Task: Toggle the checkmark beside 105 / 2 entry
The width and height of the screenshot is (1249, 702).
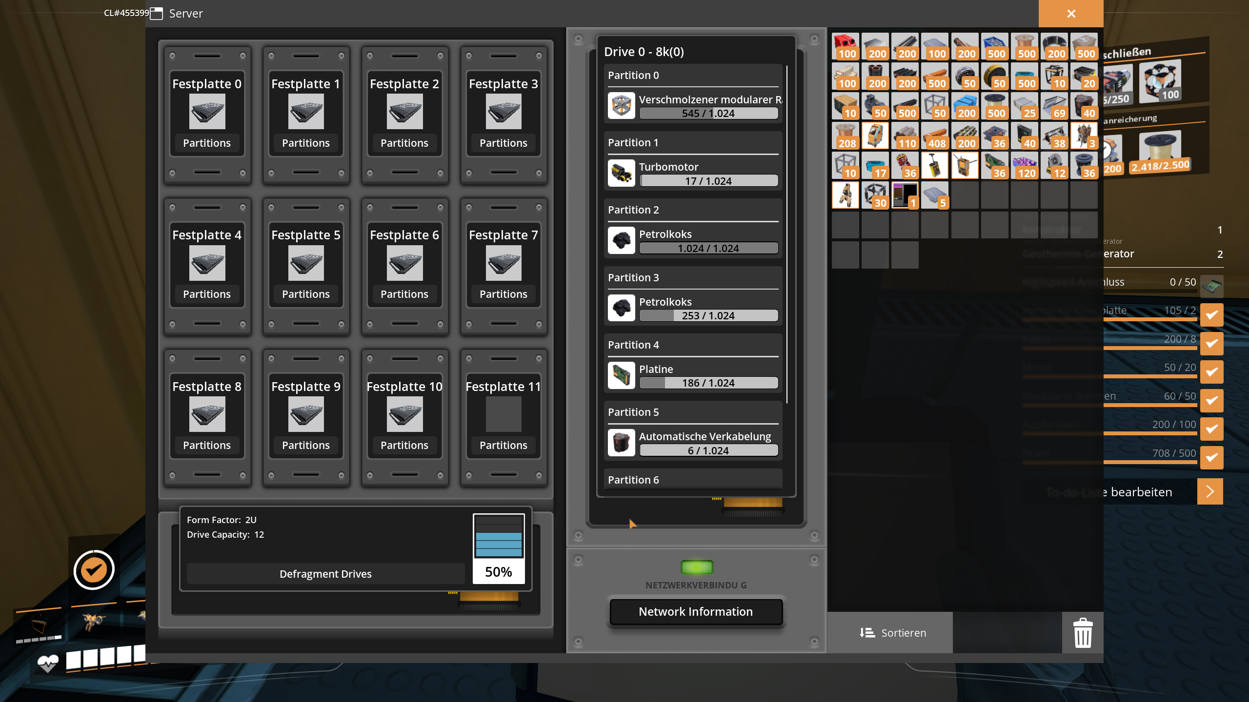Action: tap(1211, 315)
